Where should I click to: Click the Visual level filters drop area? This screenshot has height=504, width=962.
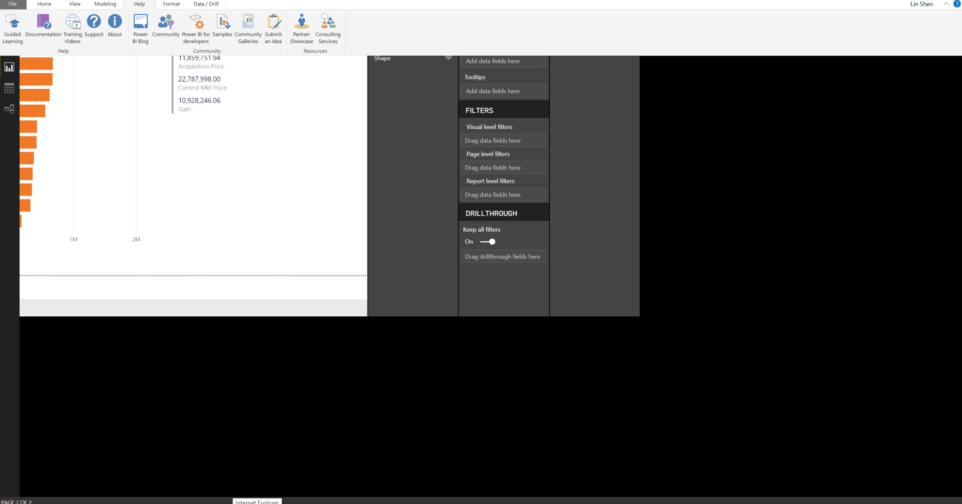click(503, 140)
